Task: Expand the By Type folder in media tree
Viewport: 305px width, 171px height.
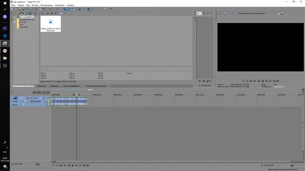Action: click(15, 22)
